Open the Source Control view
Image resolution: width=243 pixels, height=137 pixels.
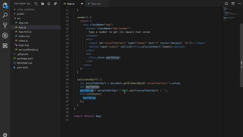5,25
